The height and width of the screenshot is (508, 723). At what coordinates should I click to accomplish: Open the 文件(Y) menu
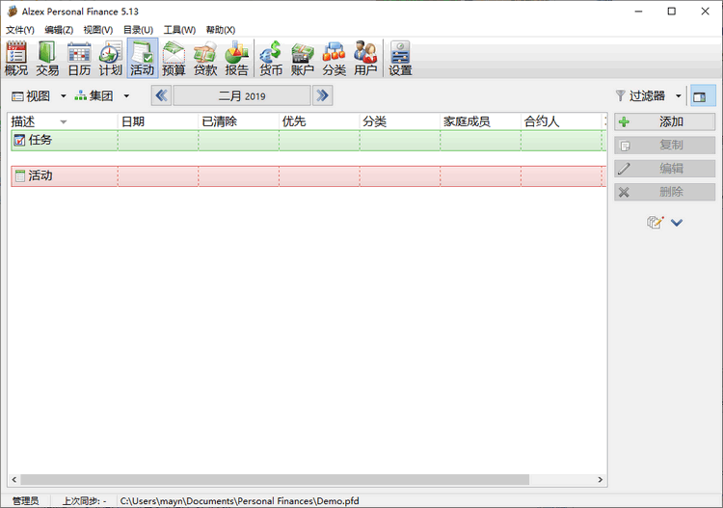20,30
